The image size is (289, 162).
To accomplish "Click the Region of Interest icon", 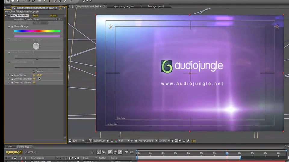I will click(x=132, y=141).
